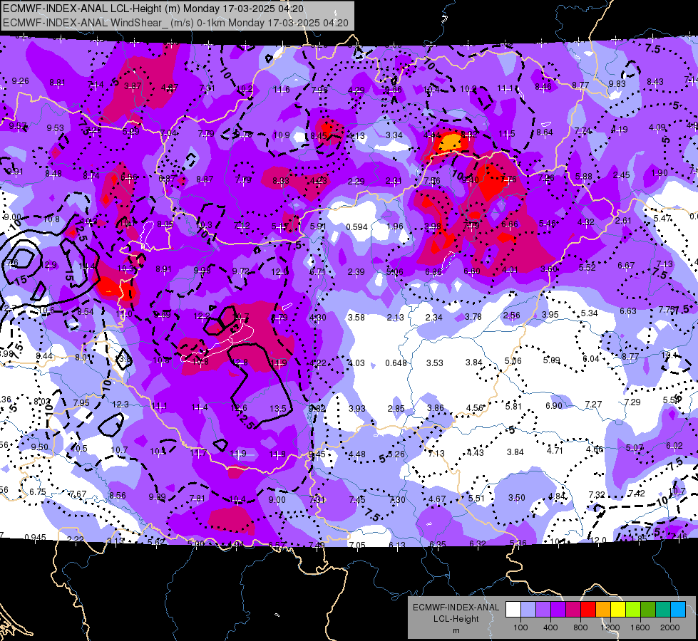
Task: Click the dark green legend swatch
Action: point(648,610)
